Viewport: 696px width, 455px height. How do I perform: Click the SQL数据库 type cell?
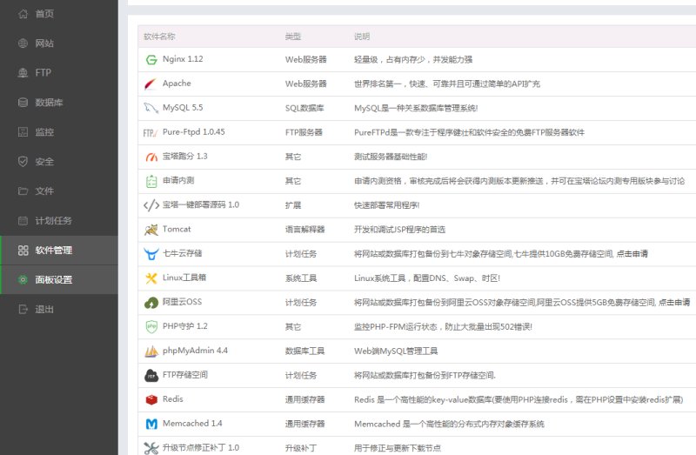304,108
